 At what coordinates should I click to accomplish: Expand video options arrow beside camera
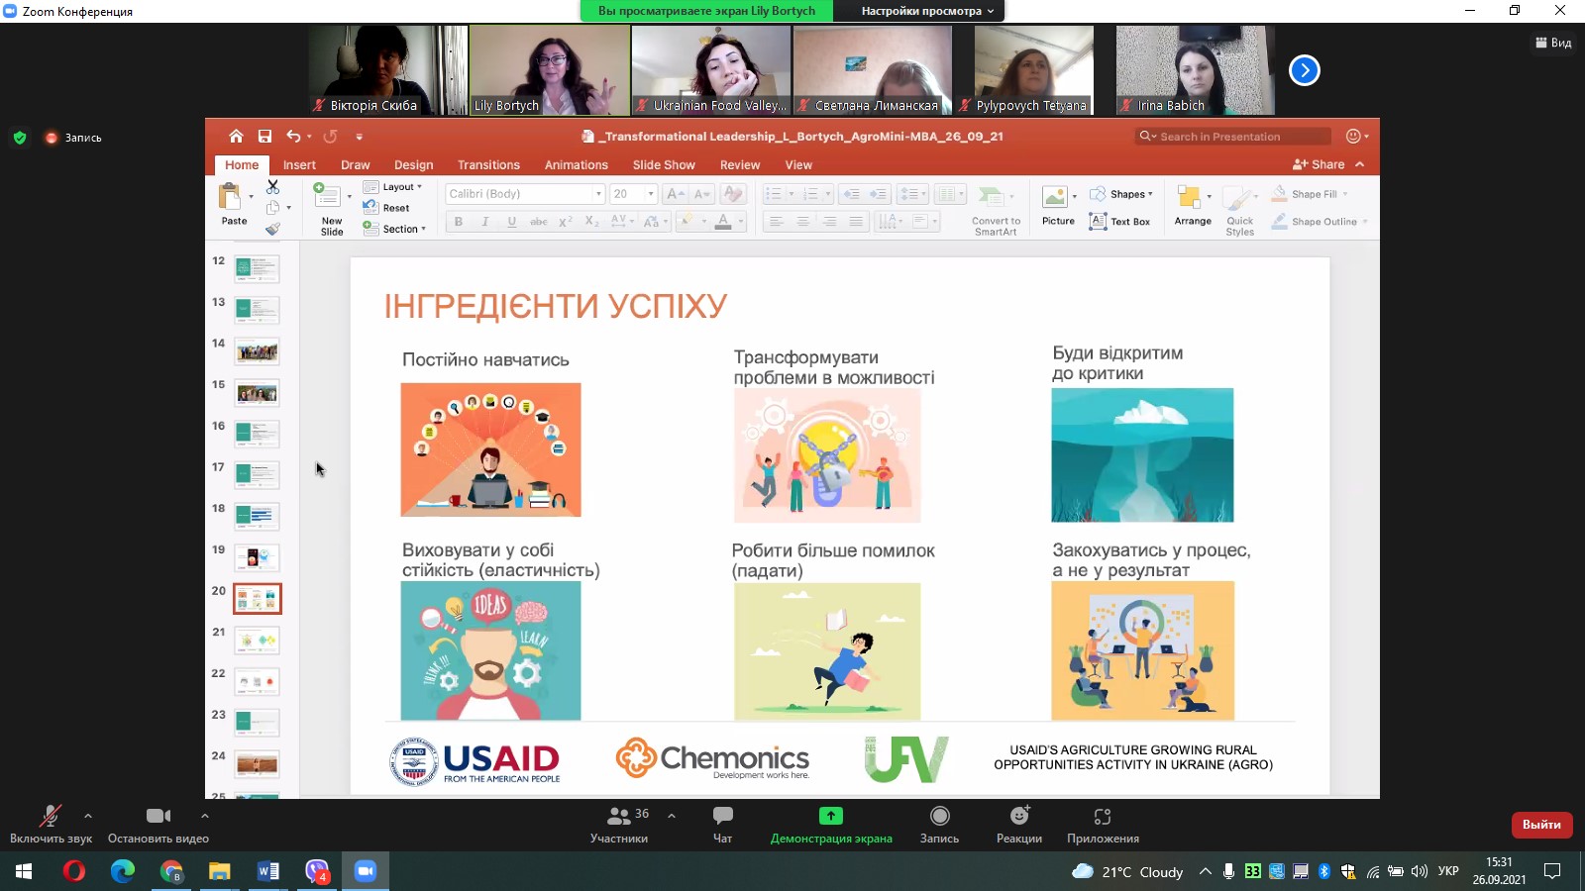205,816
